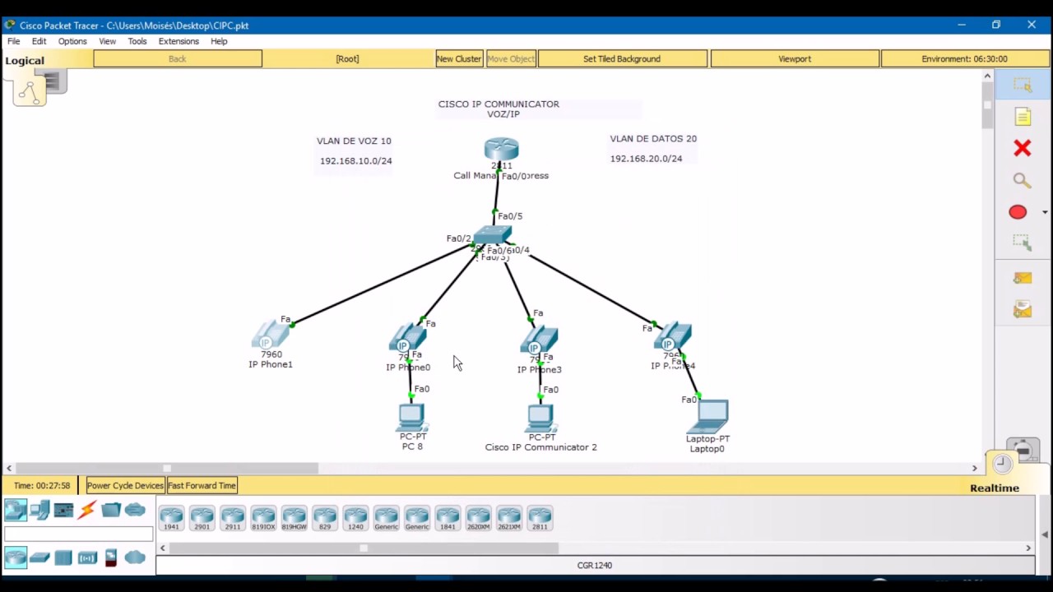This screenshot has height=592, width=1053.
Task: Pick the Inspect magnifier tool
Action: 1022,180
